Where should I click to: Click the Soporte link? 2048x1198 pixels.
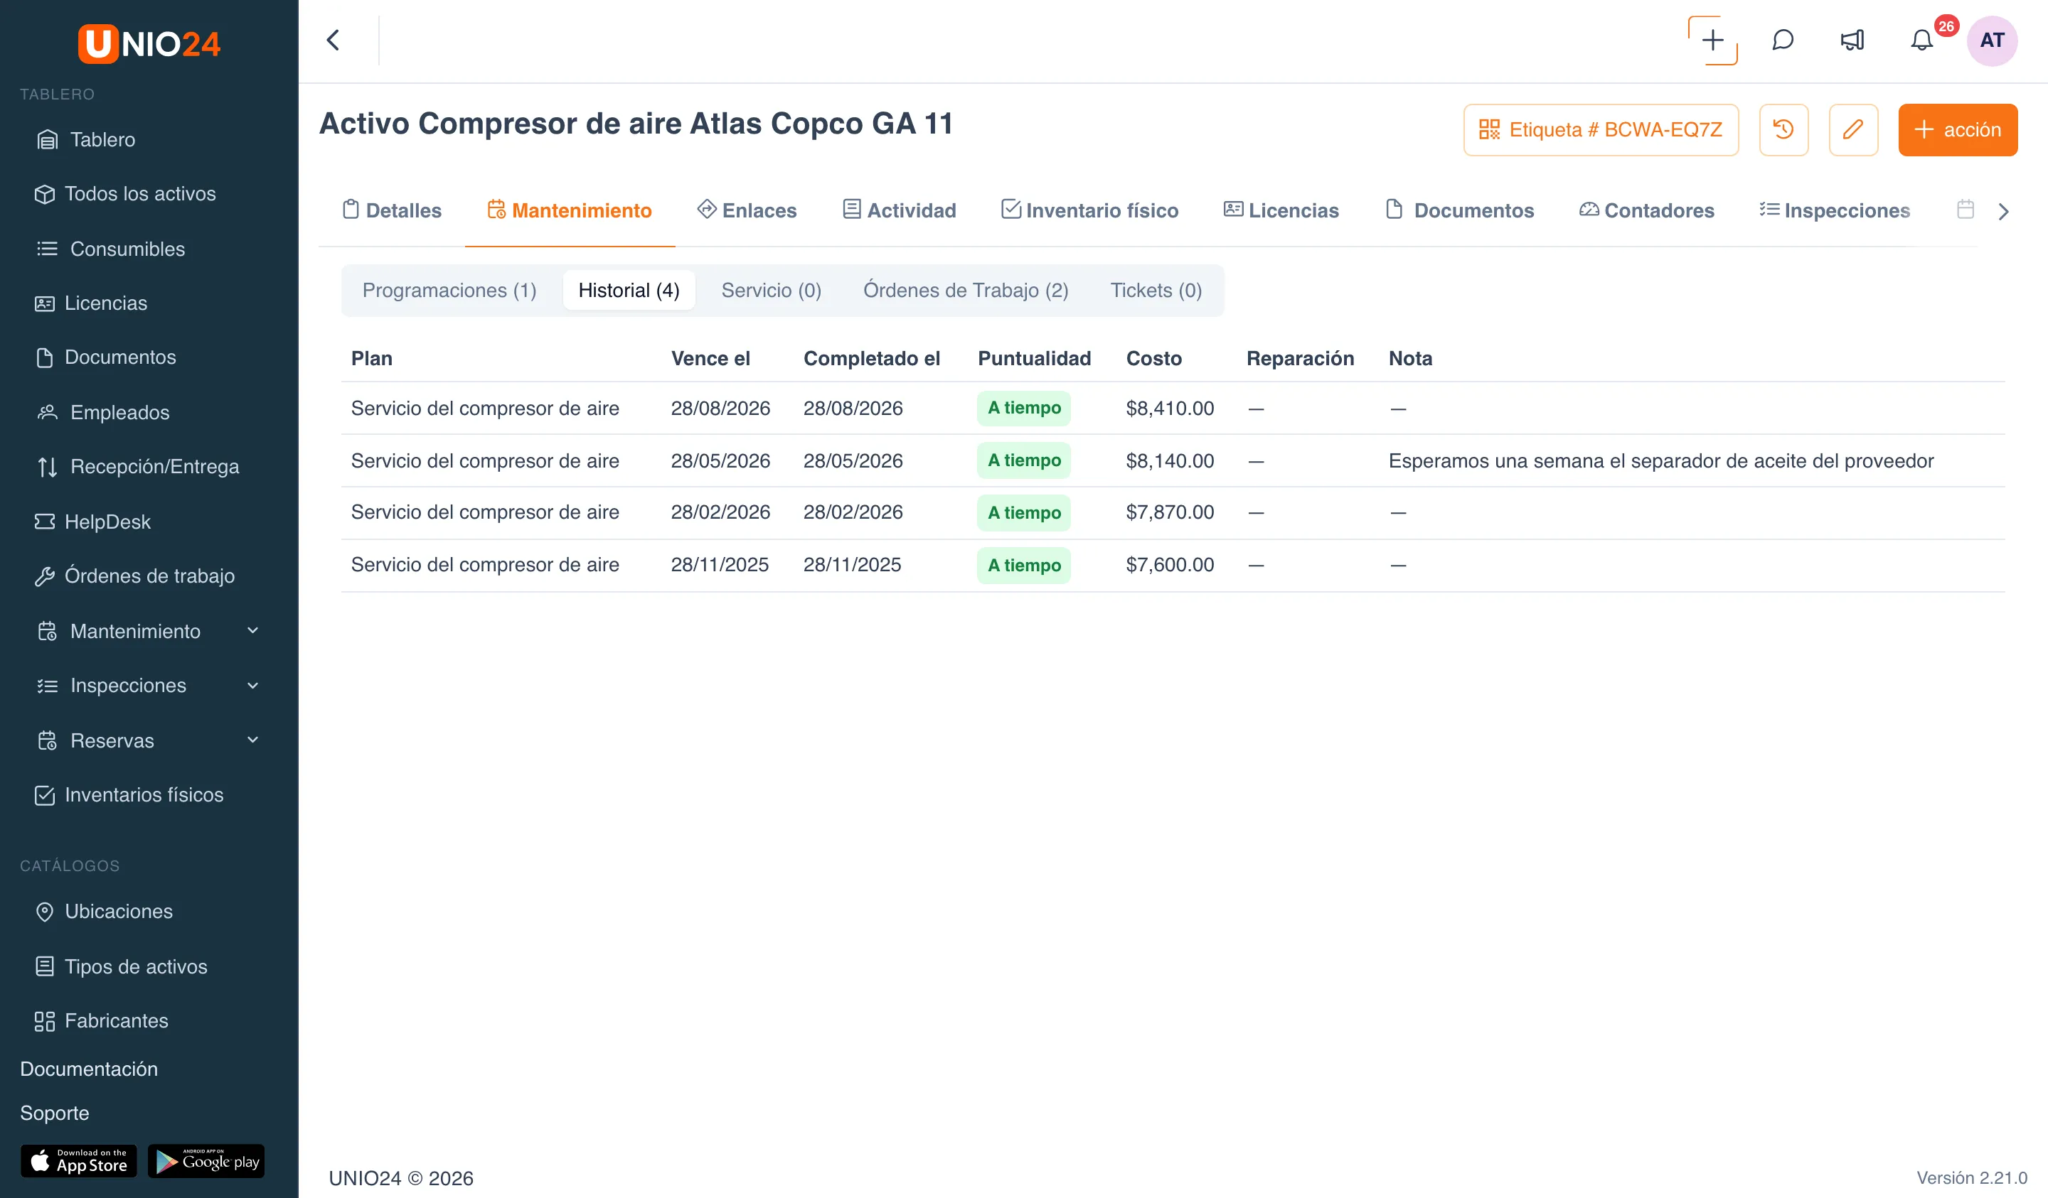55,1113
